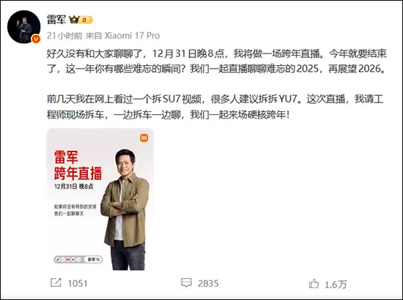Click the 雷军 search pill in poster
Screen dimensions: 403x300
tap(93, 260)
